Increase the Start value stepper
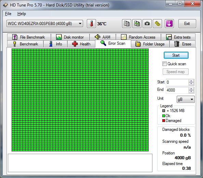Viewport: 203px width, 178px height. [191, 81]
